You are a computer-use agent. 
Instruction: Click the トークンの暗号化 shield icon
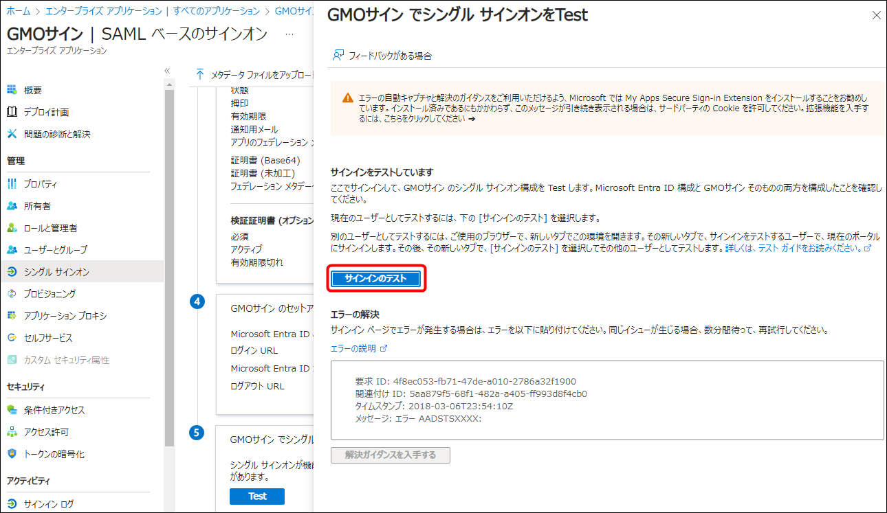[x=12, y=454]
